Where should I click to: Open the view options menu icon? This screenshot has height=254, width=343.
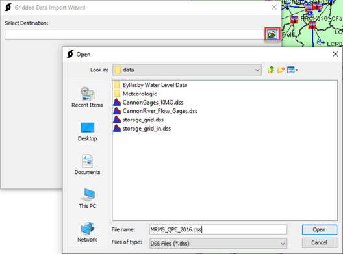(292, 70)
